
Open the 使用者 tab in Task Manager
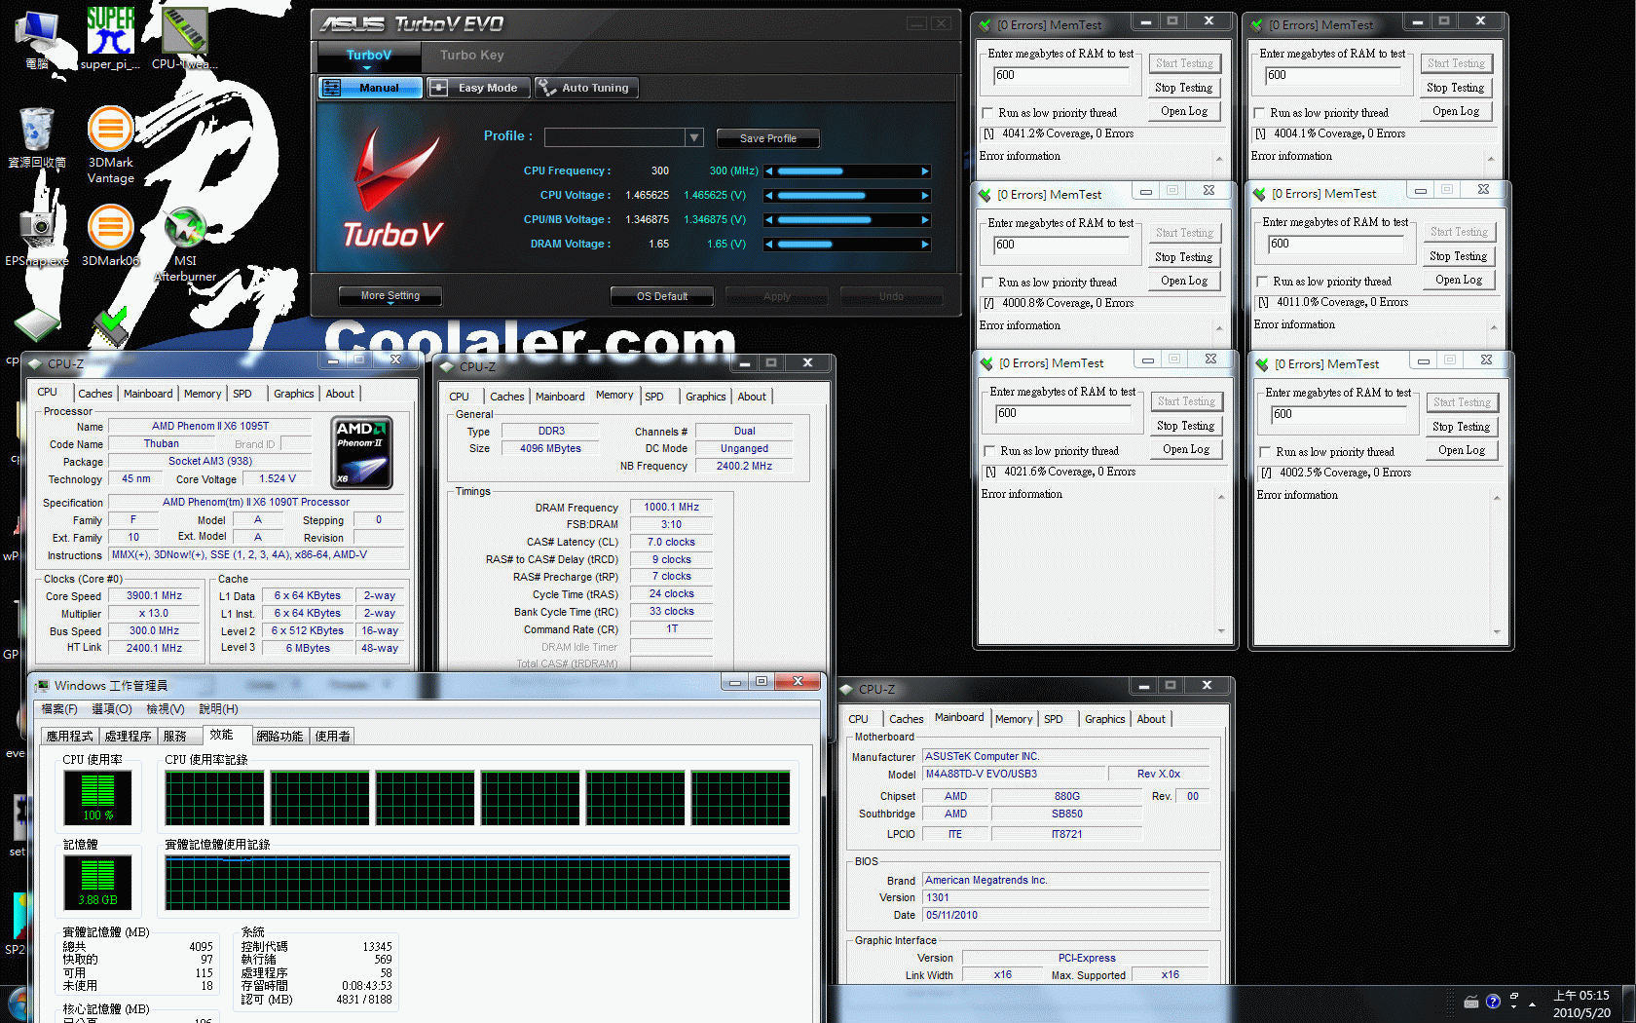pyautogui.click(x=332, y=737)
